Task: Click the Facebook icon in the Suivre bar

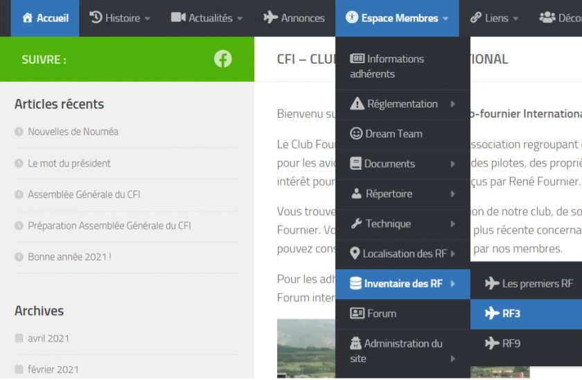Action: point(222,59)
